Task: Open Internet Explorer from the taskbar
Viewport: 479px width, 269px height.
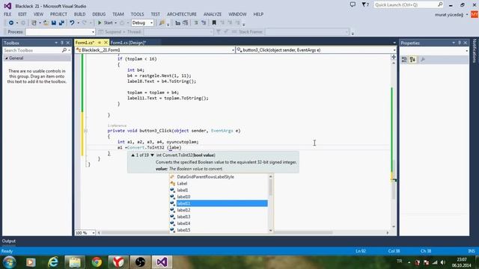Action: point(53,262)
